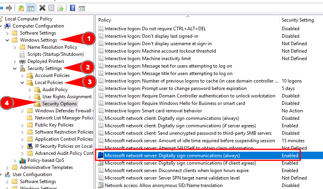Click the User Configuration user icon
Image resolution: width=323 pixels, height=189 pixels.
(x=7, y=174)
